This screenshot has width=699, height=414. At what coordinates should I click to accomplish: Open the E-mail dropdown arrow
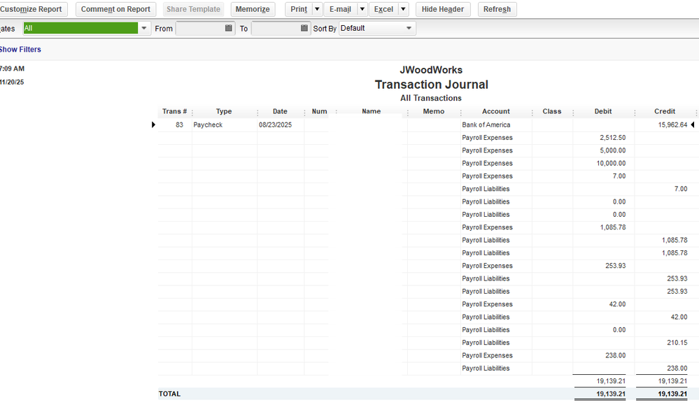point(362,9)
